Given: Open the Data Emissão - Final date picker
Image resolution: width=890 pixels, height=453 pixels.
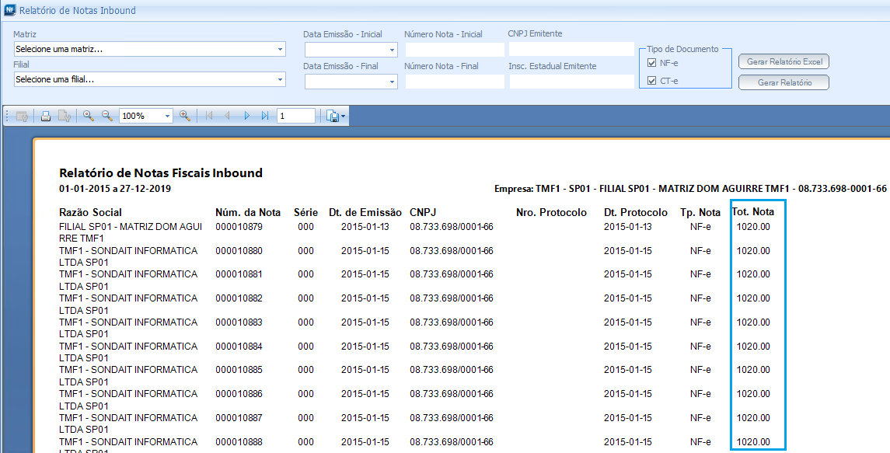Looking at the screenshot, I should pos(391,82).
